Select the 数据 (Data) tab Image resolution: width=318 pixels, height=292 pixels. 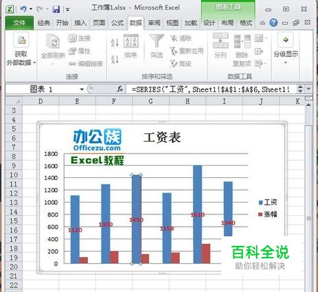136,23
